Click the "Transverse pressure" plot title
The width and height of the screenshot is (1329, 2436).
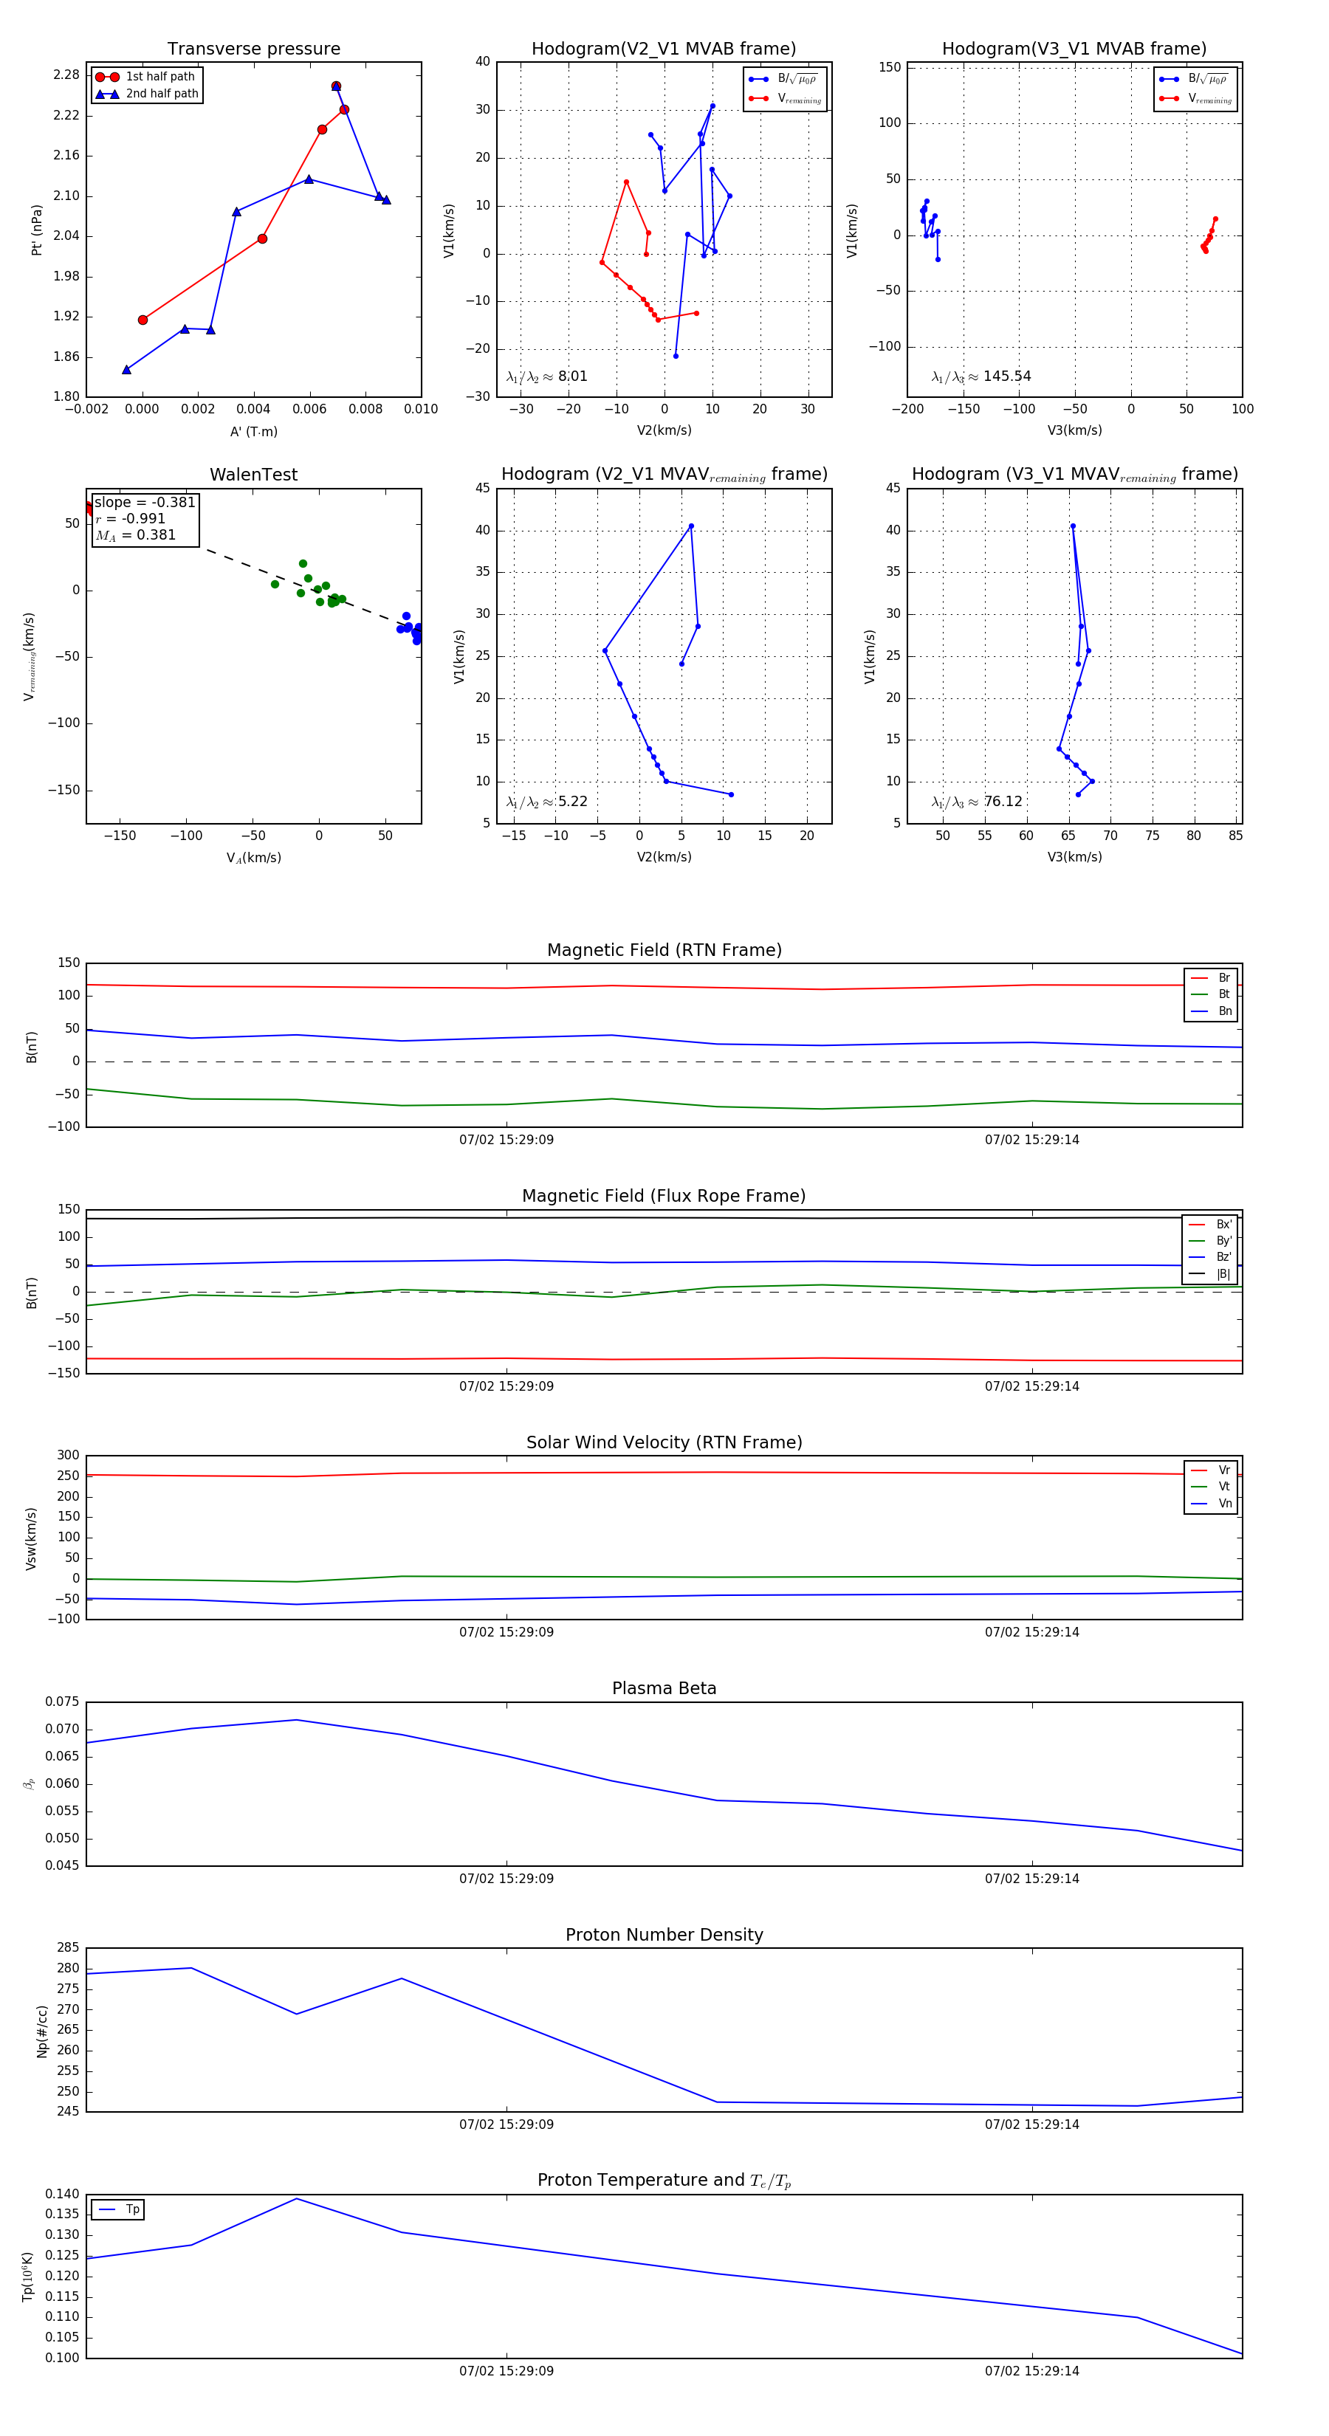coord(253,49)
